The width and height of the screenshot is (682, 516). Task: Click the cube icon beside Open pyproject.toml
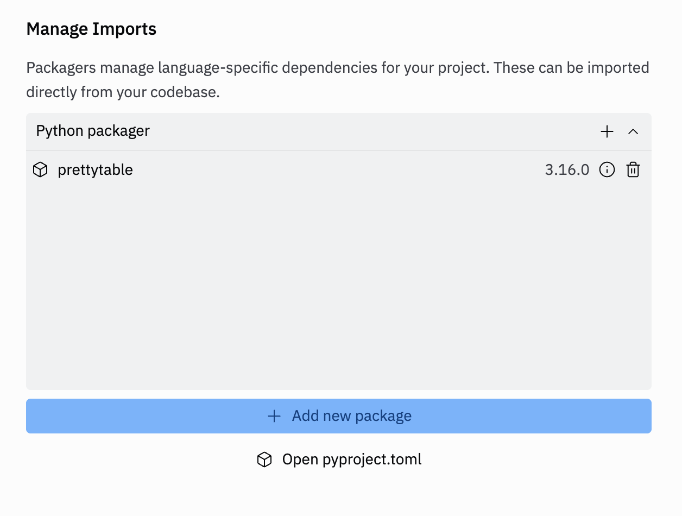coord(264,460)
